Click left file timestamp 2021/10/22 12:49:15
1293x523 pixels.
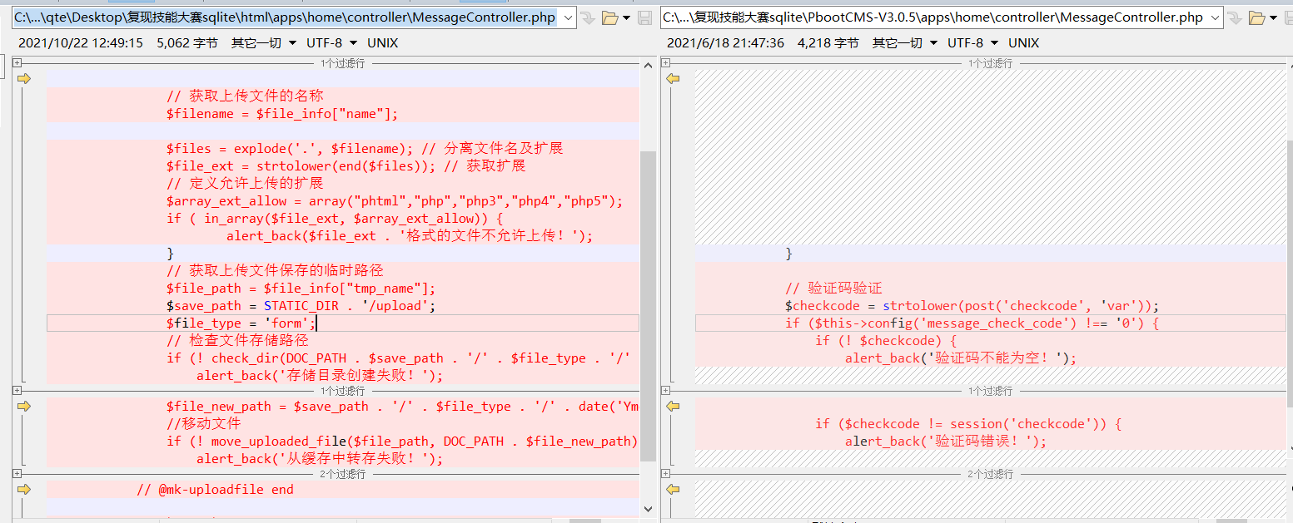pyautogui.click(x=80, y=42)
